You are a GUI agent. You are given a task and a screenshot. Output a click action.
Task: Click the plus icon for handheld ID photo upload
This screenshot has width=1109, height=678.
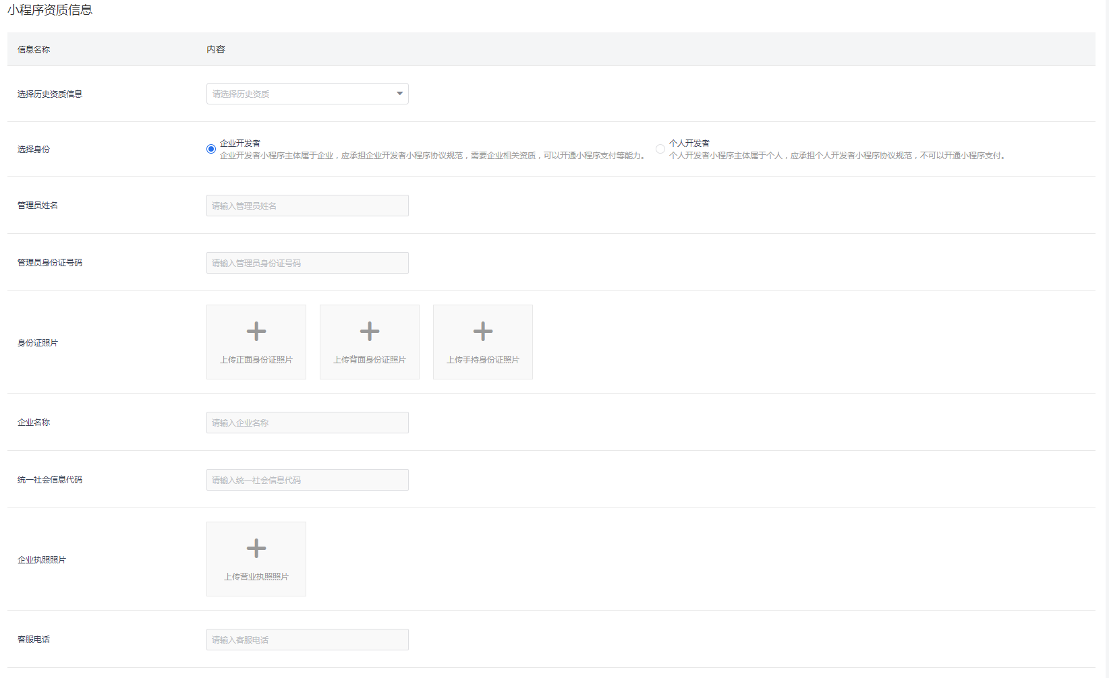click(483, 331)
